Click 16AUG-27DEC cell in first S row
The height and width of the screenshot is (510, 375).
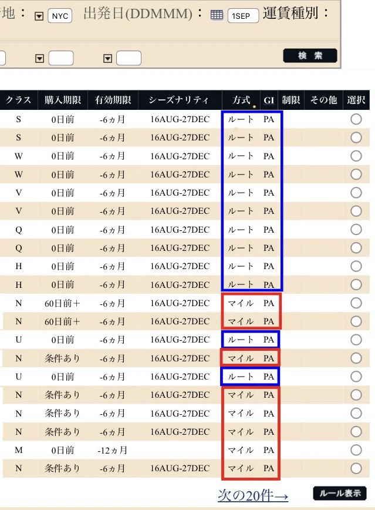(180, 119)
